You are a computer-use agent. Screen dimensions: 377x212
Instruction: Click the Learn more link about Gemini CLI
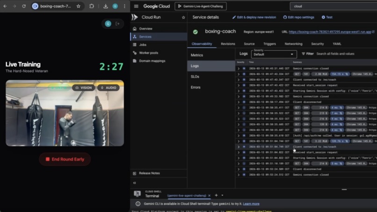coord(251,204)
